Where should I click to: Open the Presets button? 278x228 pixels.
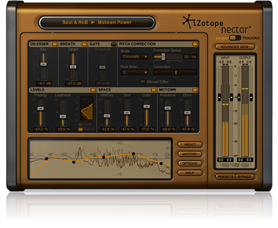click(x=226, y=177)
